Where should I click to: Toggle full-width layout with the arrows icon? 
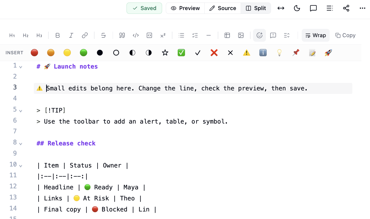(281, 8)
